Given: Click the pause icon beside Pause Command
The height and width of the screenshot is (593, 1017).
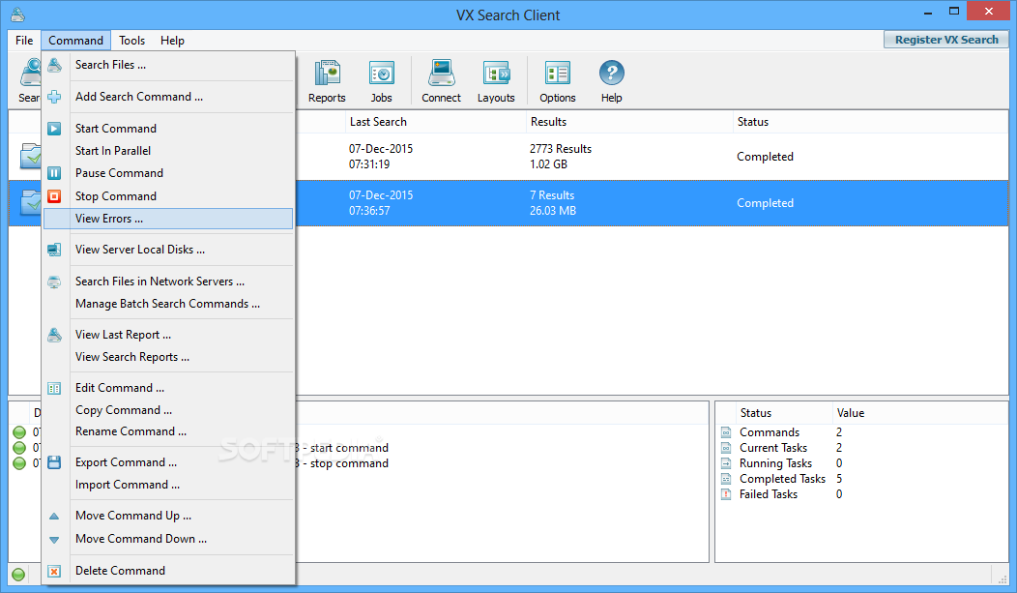Looking at the screenshot, I should point(54,173).
